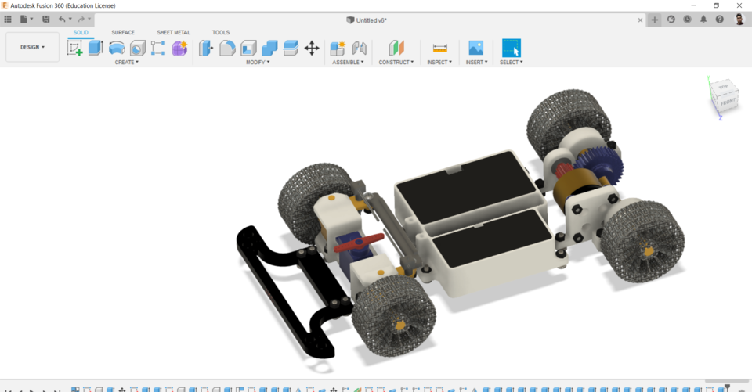Switch to the SURFACE tab

[x=123, y=33]
